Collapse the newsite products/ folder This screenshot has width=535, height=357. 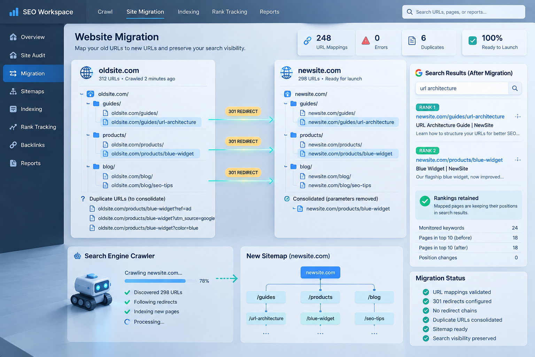coord(286,135)
